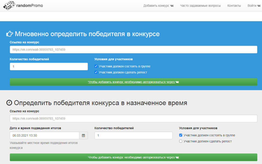This screenshot has width=262, height=164.
Task: Focus contest link field in blue section
Action: pyautogui.click(x=133, y=50)
